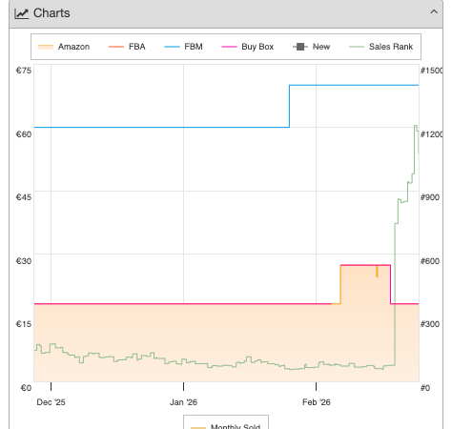This screenshot has height=429, width=452.
Task: Toggle the FBM series in the legend
Action: [183, 47]
